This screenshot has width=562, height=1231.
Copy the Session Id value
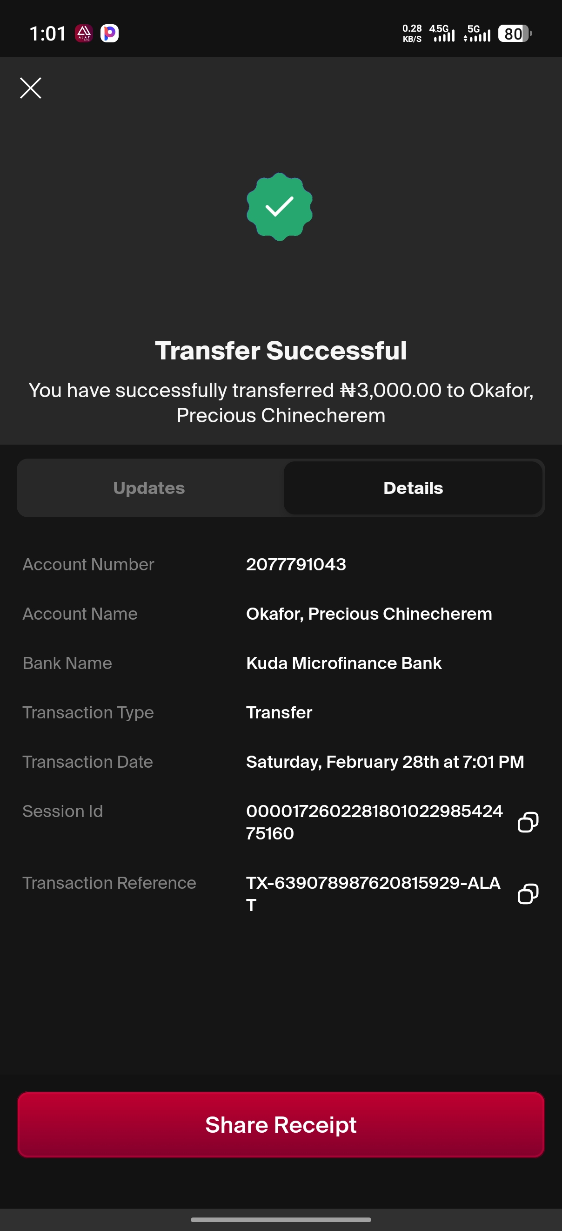point(528,822)
